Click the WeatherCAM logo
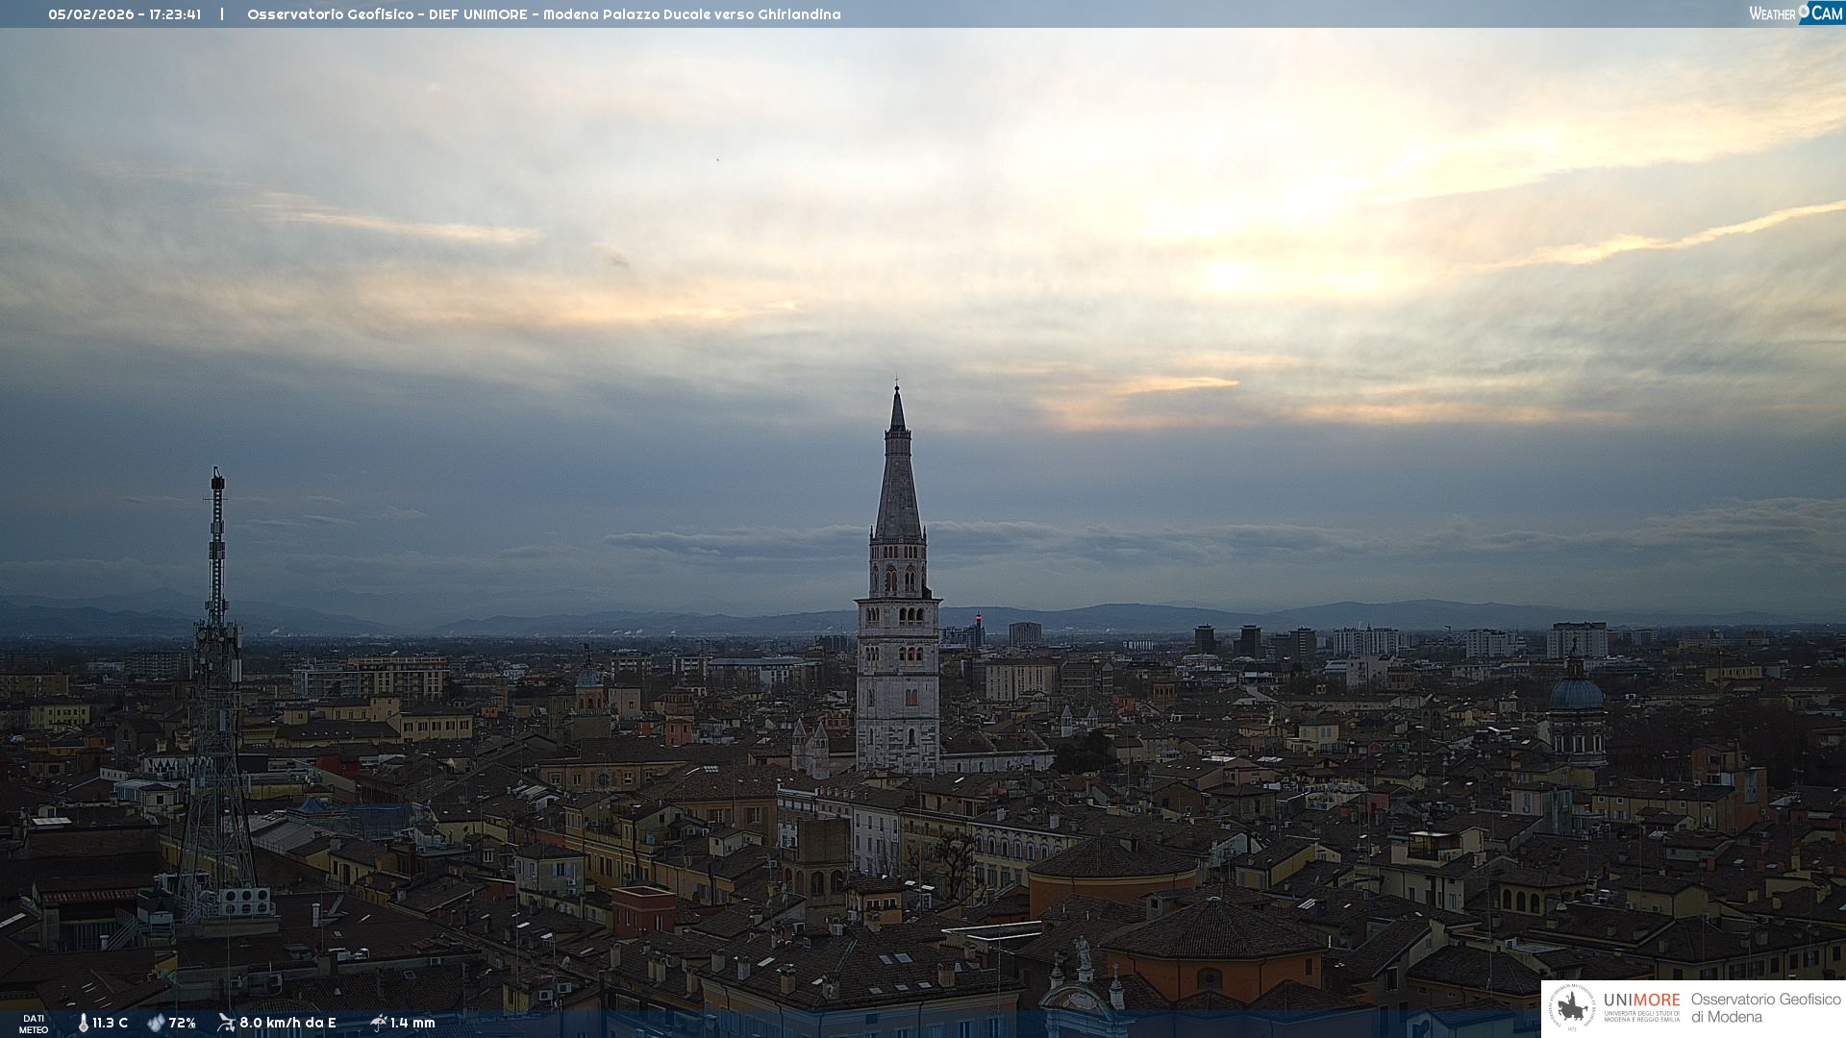Image resolution: width=1846 pixels, height=1038 pixels. (x=1795, y=13)
